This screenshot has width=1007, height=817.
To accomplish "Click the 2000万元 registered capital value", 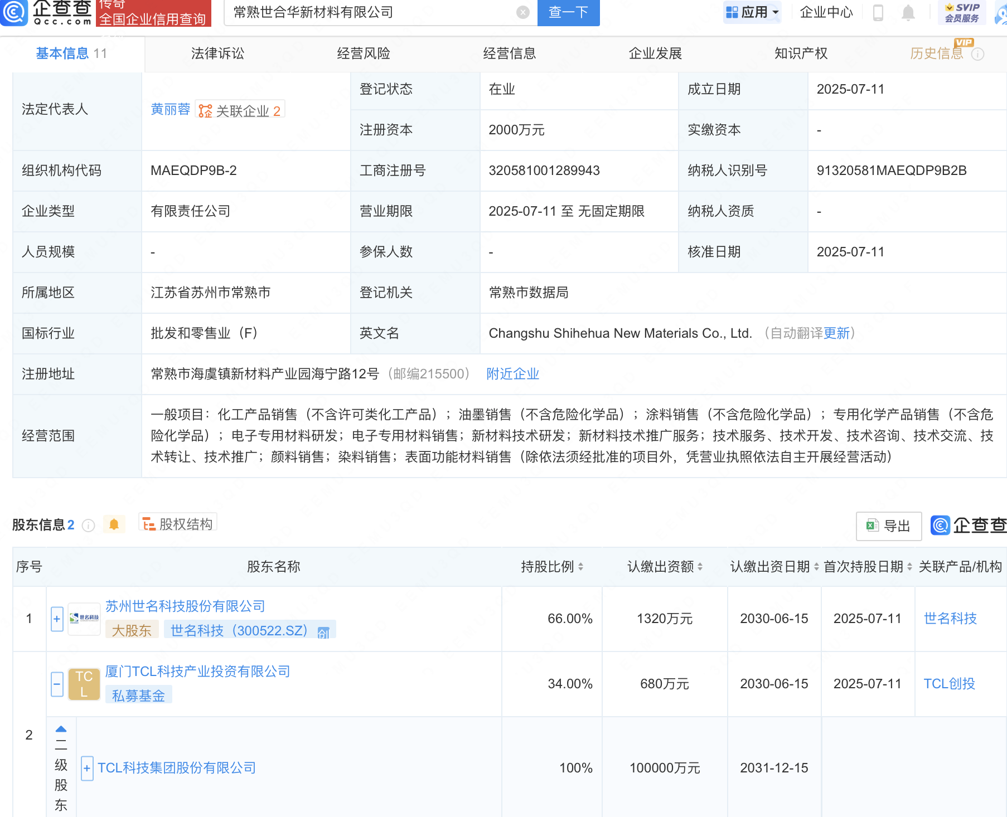I will click(517, 130).
